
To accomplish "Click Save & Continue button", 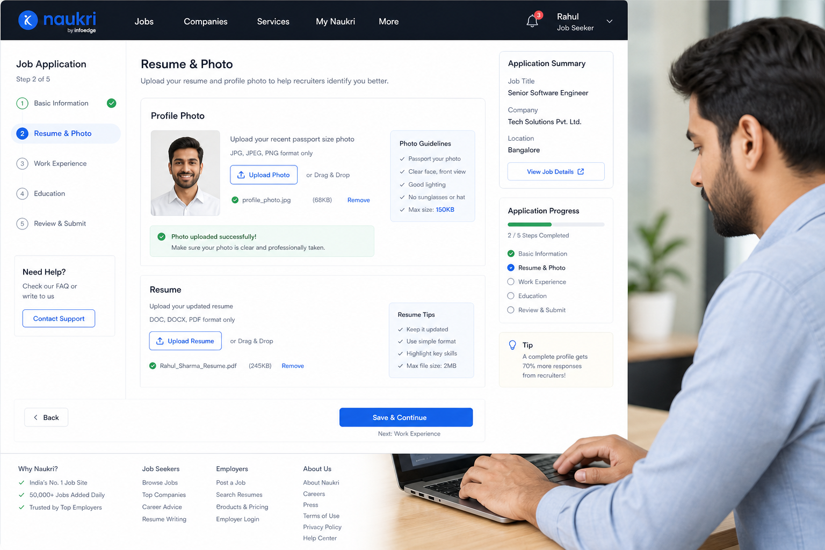I will click(406, 417).
